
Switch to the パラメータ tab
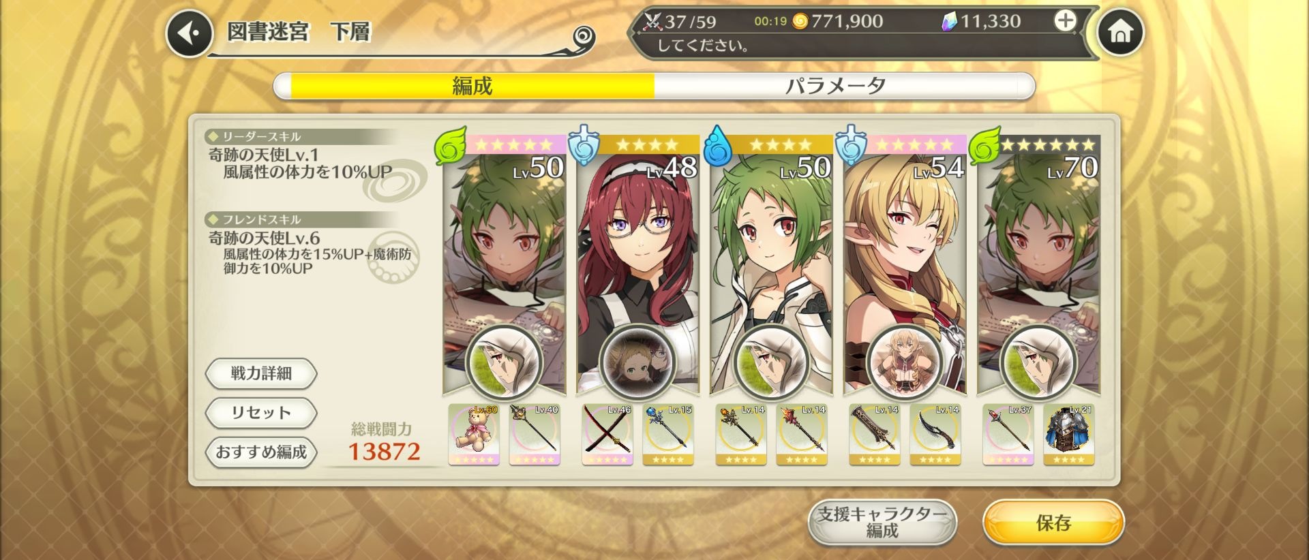pos(835,86)
